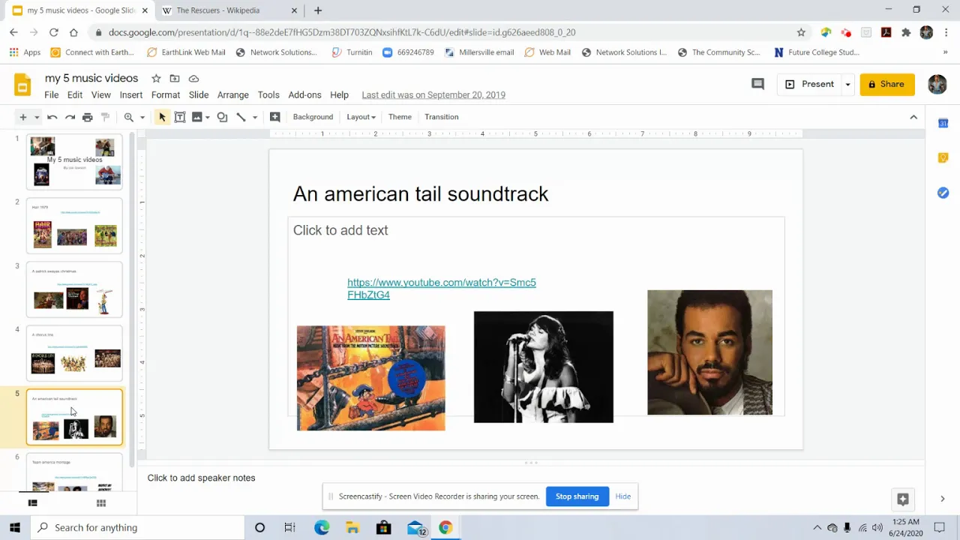Open the Add-ons menu
Screen dimensions: 960x540
click(x=304, y=95)
